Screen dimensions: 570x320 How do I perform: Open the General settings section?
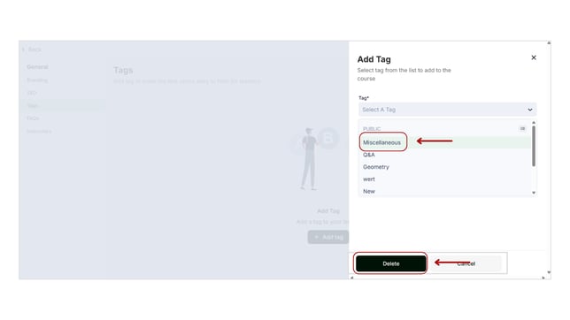[x=37, y=67]
